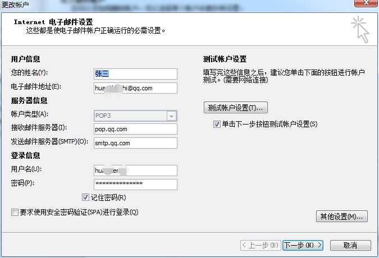Cancel the dialog with 取消
The width and height of the screenshot is (379, 258).
350,246
